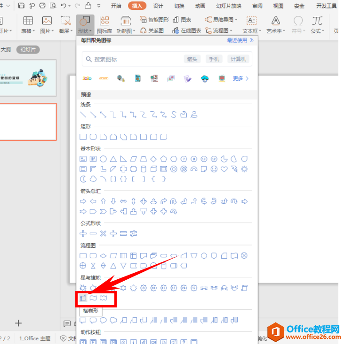Open the 思维导图 mind map dropdown
Viewport: 344px width, 345px height.
(x=221, y=20)
